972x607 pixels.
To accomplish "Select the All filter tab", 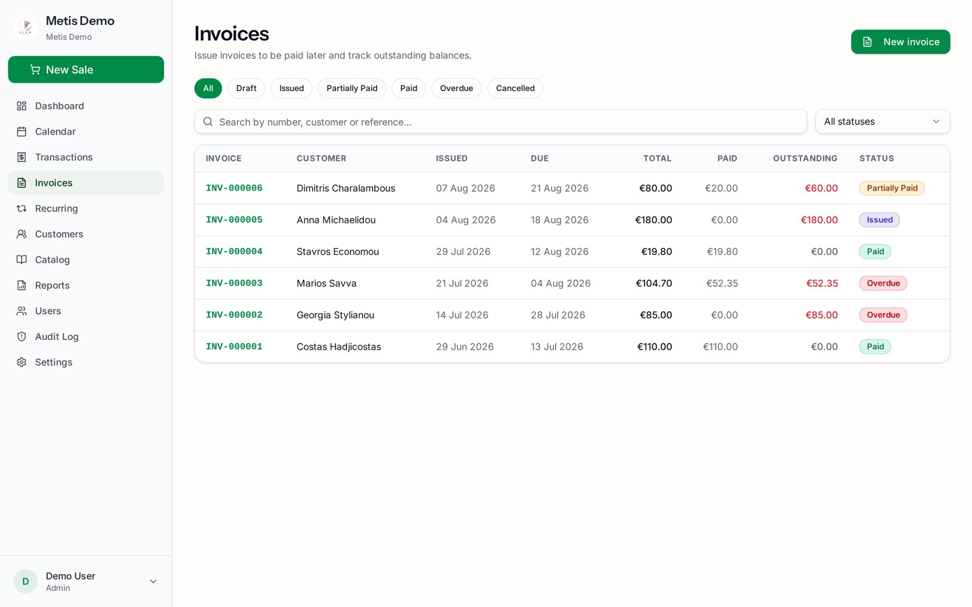I will point(208,88).
